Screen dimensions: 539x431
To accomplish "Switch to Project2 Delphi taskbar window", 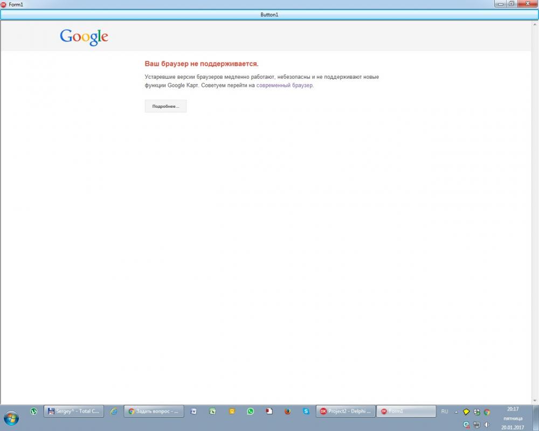I will 345,411.
